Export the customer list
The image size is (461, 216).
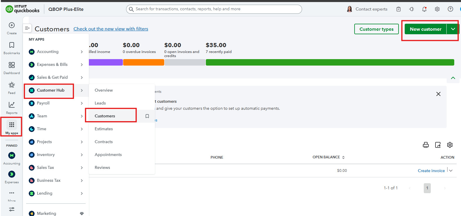point(438,145)
